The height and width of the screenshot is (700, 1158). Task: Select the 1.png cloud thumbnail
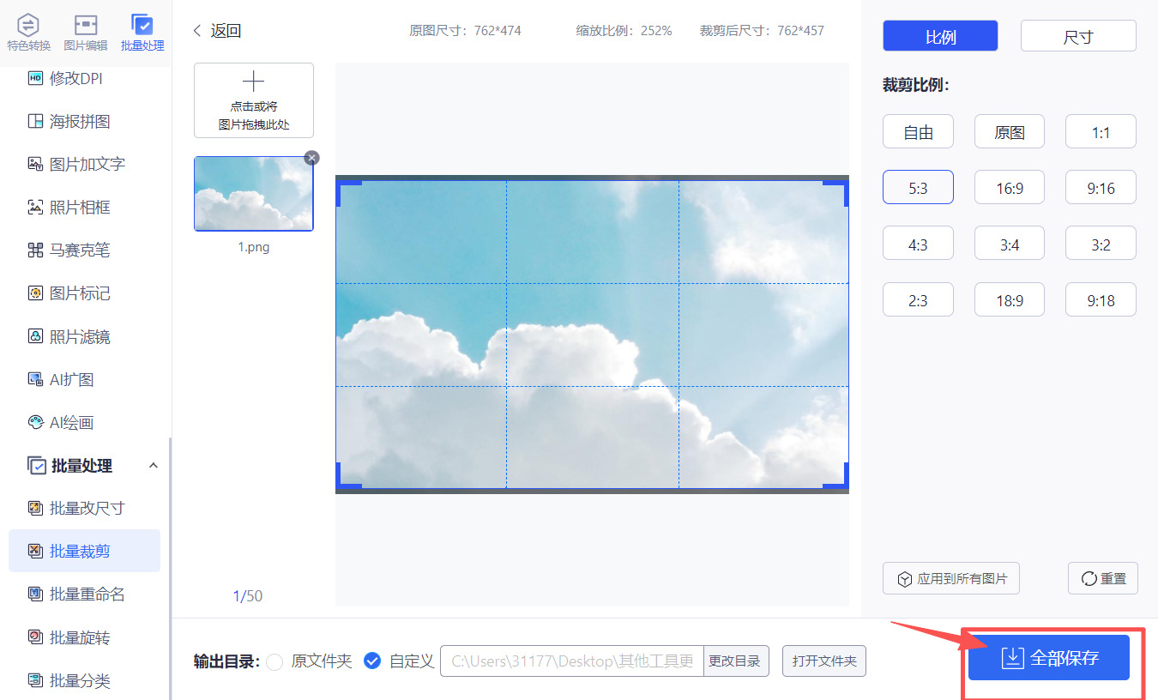pos(254,194)
